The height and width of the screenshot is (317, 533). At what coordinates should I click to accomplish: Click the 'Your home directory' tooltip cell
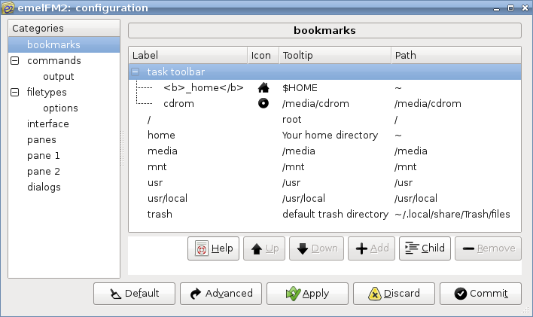330,135
